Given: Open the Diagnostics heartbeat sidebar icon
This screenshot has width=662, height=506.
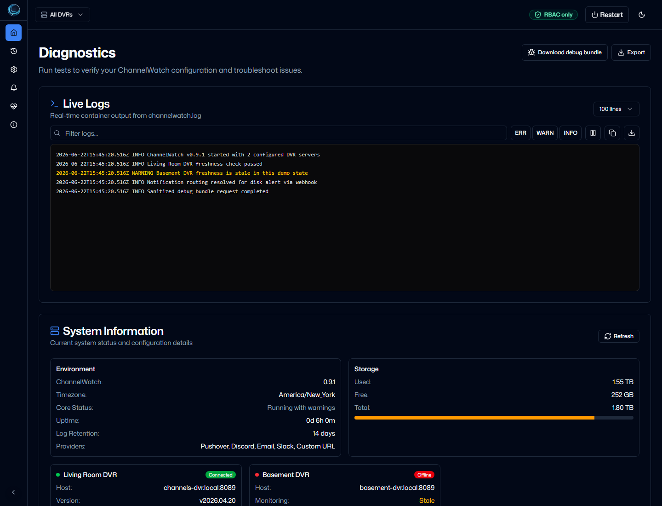Looking at the screenshot, I should tap(14, 106).
